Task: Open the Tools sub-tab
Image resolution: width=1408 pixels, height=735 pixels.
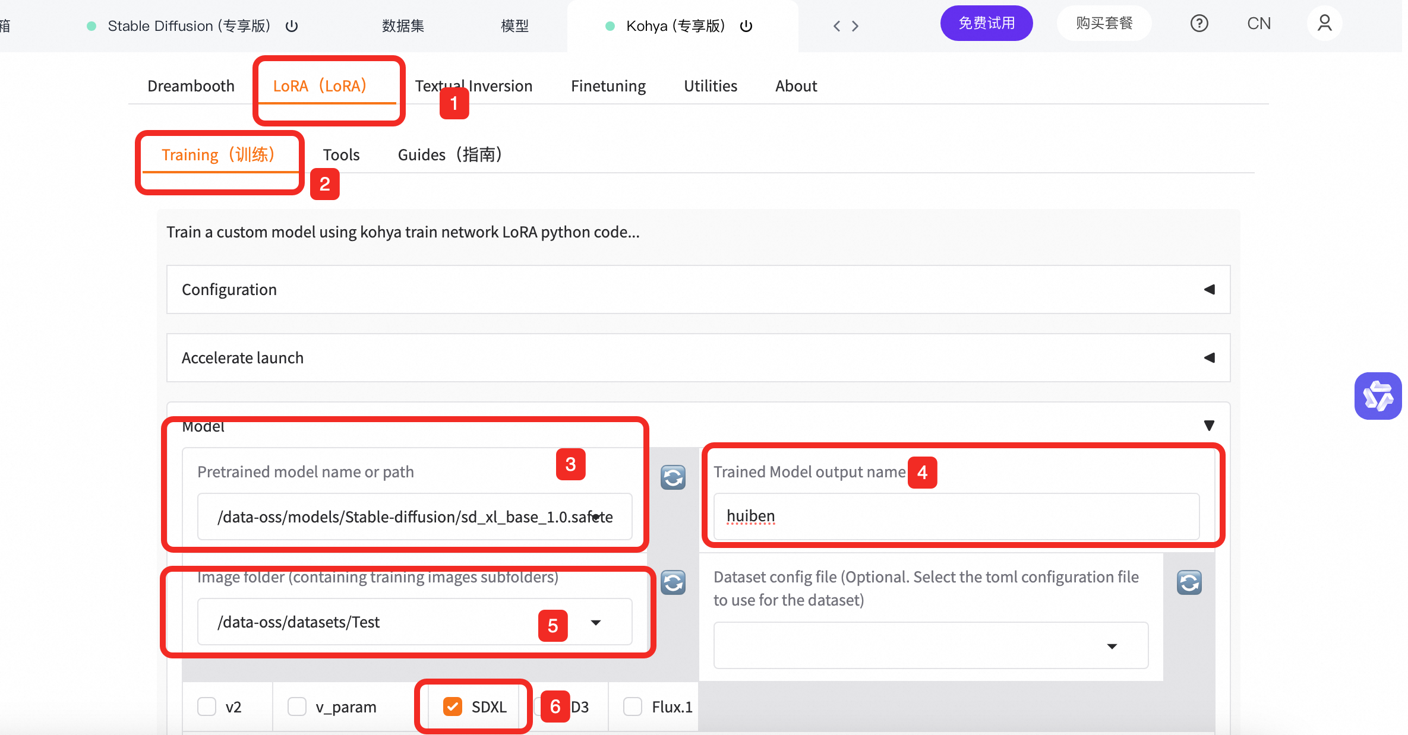Action: coord(341,155)
